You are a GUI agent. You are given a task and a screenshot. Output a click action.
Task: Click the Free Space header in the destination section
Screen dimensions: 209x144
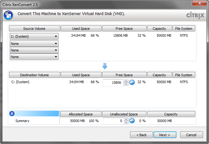124,75
